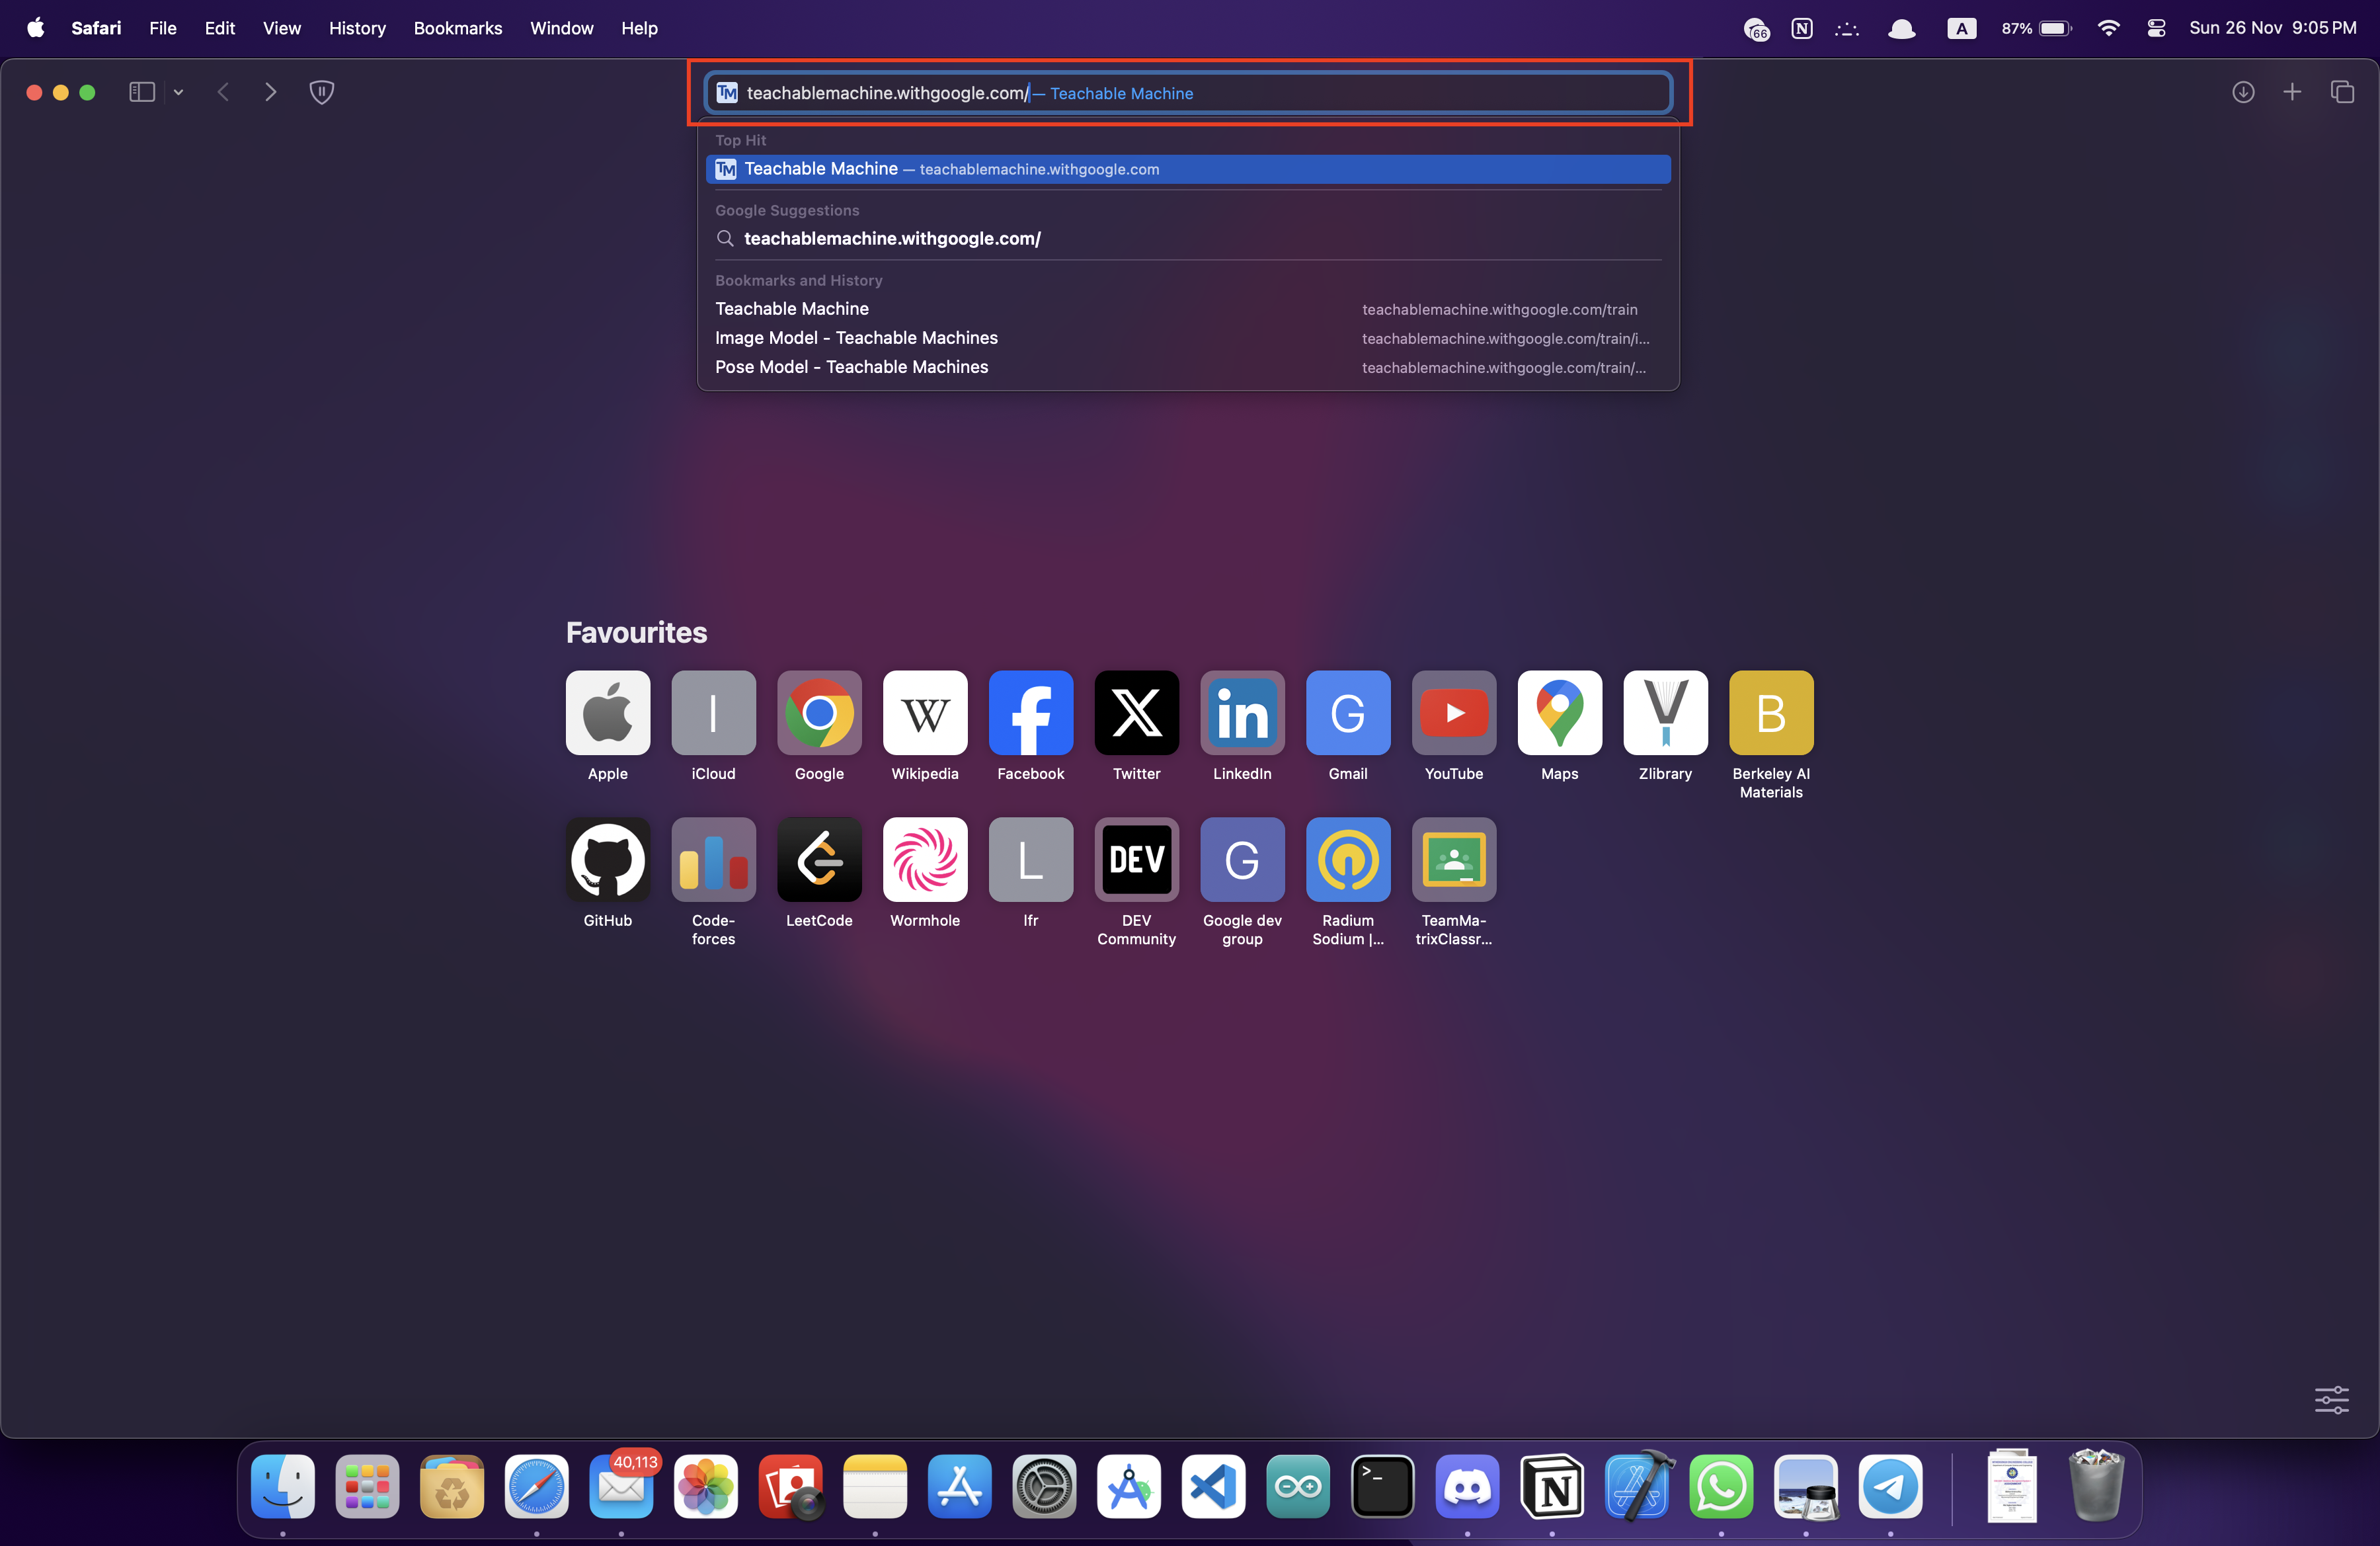2380x1546 pixels.
Task: Open the Wi-Fi status menu
Action: tap(2108, 28)
